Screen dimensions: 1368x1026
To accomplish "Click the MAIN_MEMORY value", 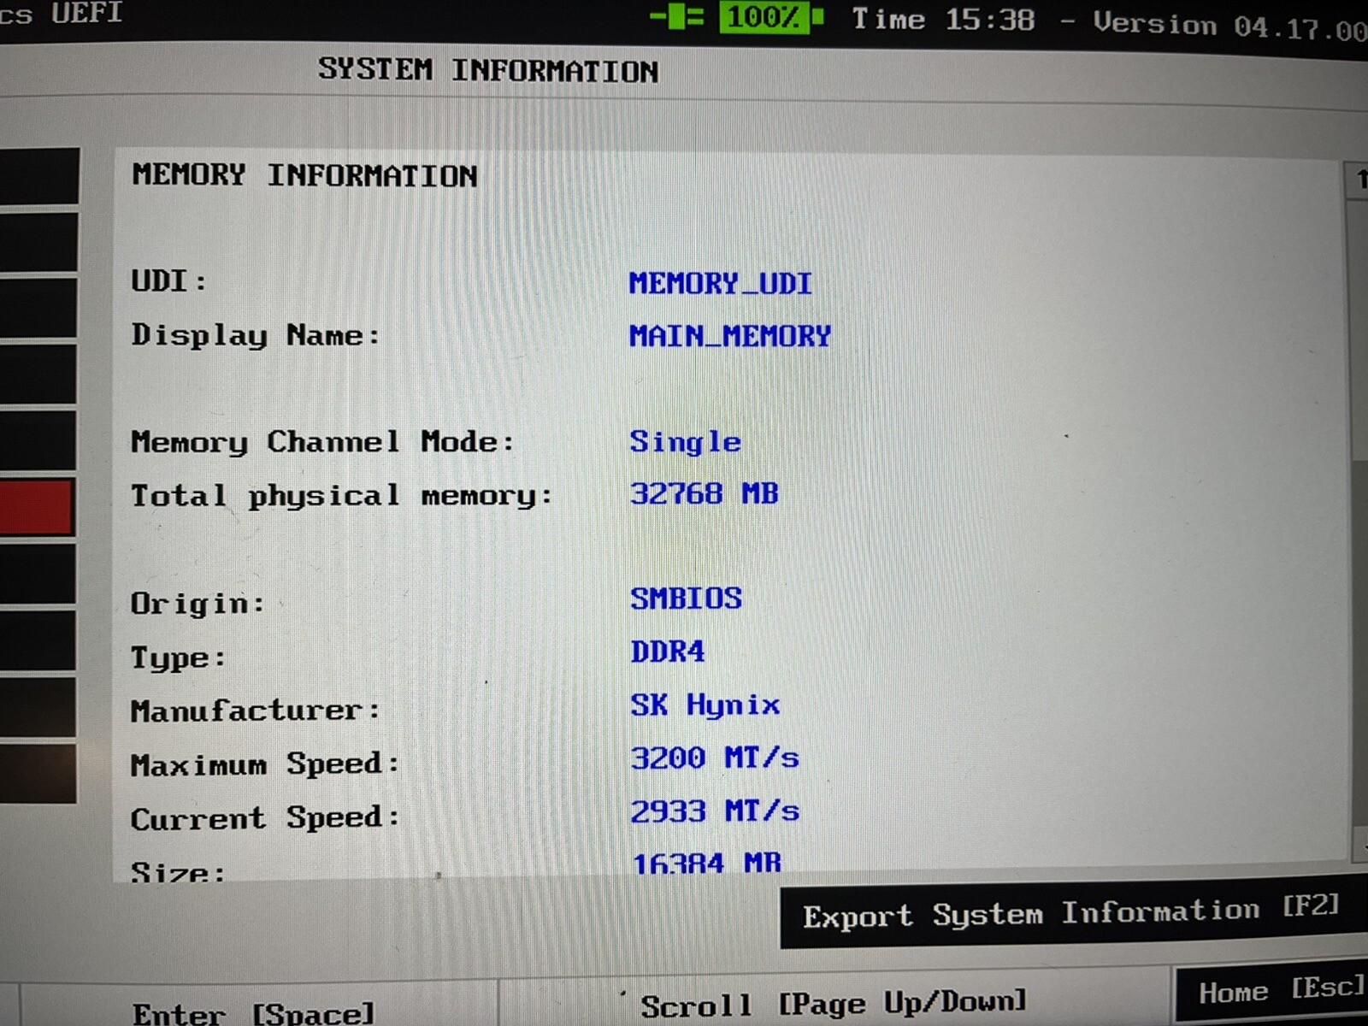I will pos(730,335).
